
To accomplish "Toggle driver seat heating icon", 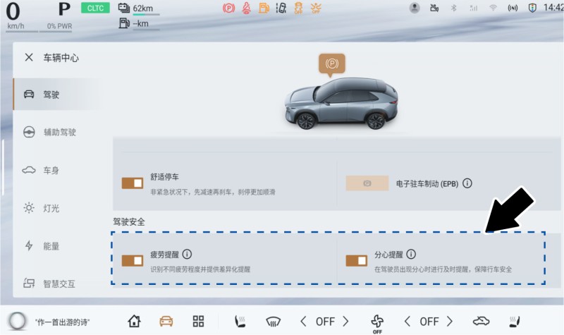I will 240,321.
